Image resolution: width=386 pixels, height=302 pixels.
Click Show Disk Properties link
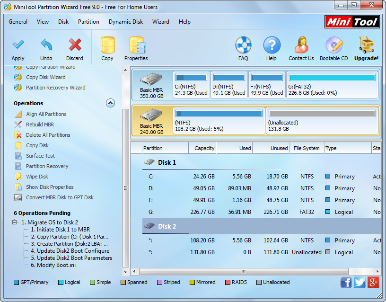coord(50,187)
